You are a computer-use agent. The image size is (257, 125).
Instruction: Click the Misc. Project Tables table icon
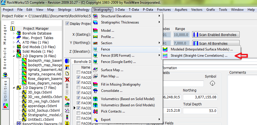(19, 38)
